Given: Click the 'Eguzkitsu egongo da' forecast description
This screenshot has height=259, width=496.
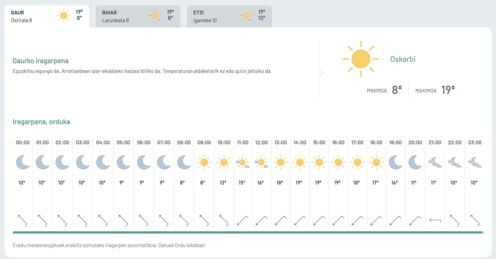Looking at the screenshot, I should [142, 71].
